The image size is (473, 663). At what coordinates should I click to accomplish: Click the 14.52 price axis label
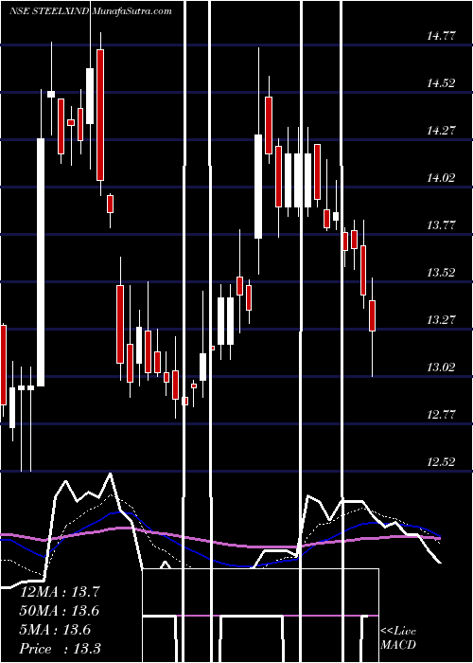click(x=442, y=83)
